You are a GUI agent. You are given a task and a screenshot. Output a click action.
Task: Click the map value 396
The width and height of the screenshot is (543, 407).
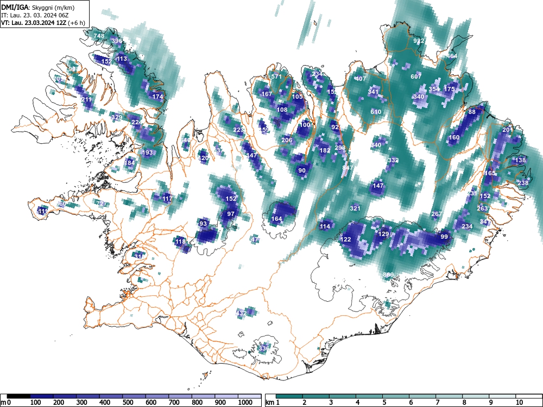(117, 41)
